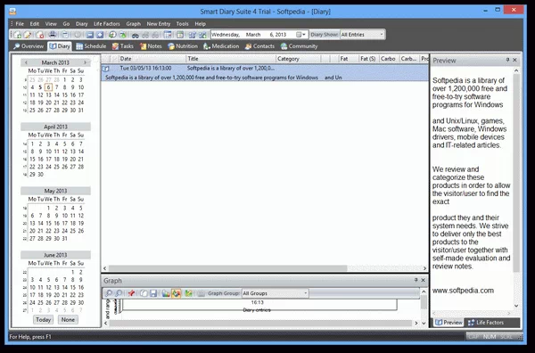Screen dimensions: 535x353
Task: Go to next month using March 2013 right arrow
Action: pyautogui.click(x=86, y=62)
